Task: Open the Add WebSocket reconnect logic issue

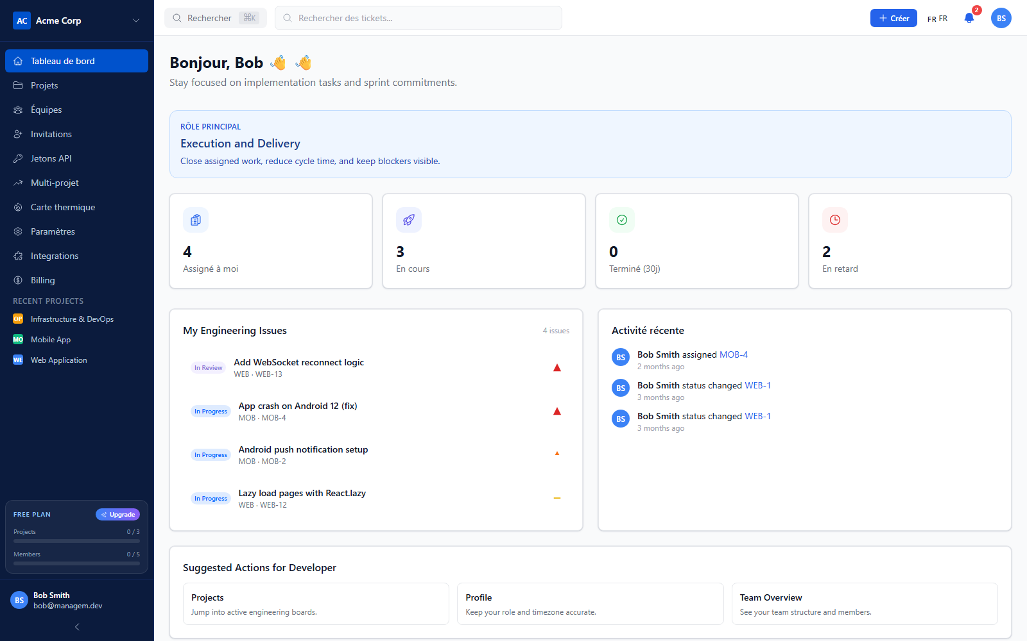Action: [x=298, y=362]
